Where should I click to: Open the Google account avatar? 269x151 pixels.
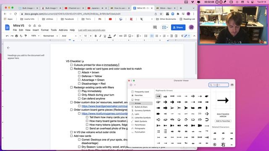point(191,27)
